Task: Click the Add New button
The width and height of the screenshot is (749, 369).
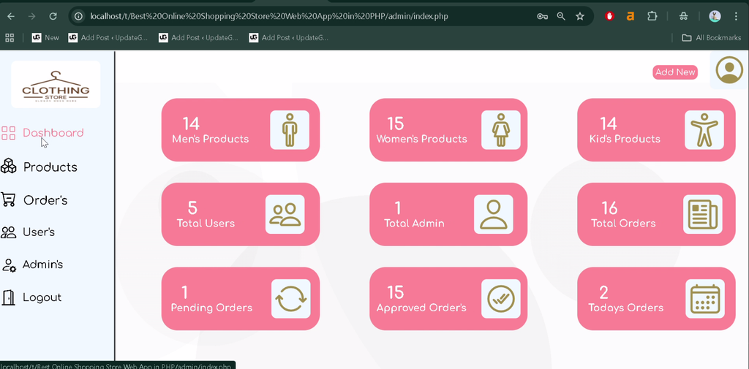Action: point(675,72)
